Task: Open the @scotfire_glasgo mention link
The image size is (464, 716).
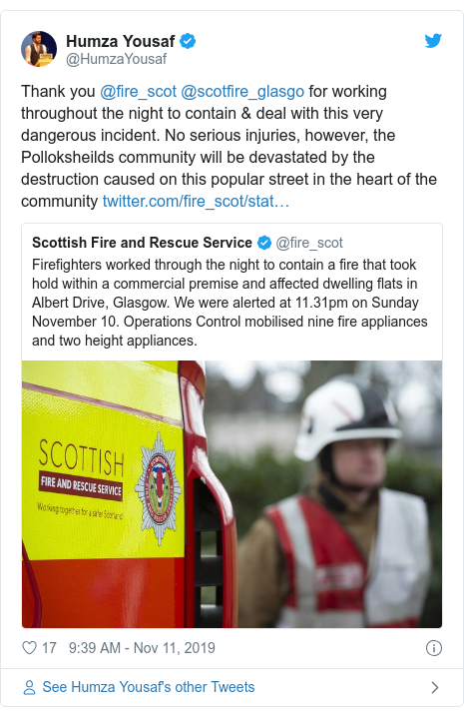Action: (x=242, y=91)
